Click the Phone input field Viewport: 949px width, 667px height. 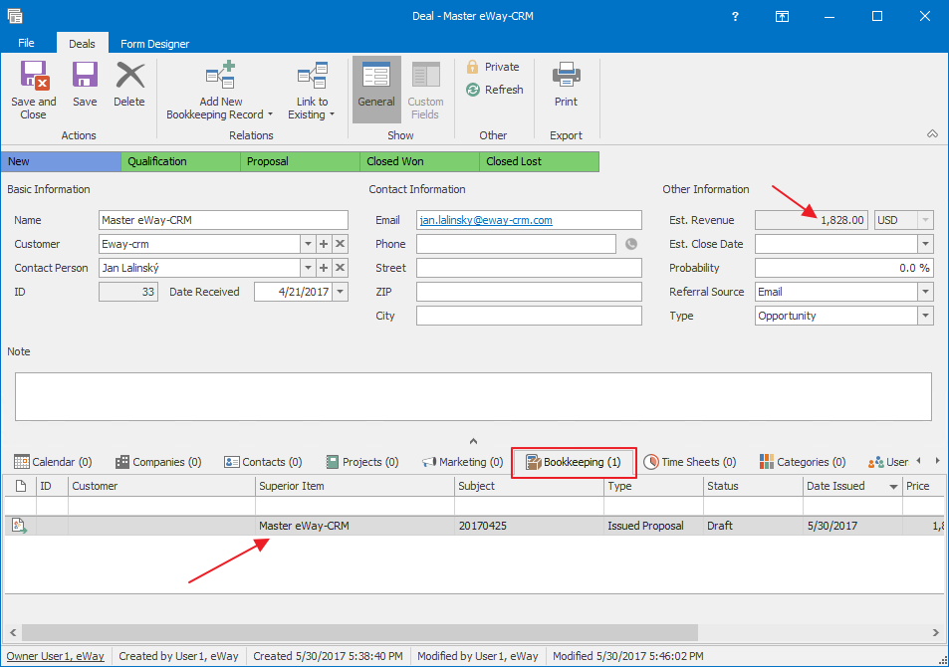[x=516, y=244]
